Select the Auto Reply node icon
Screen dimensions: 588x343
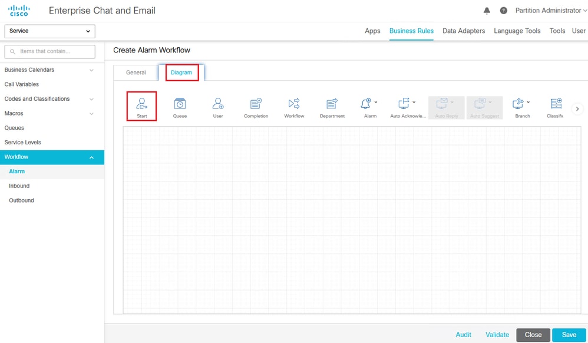442,104
